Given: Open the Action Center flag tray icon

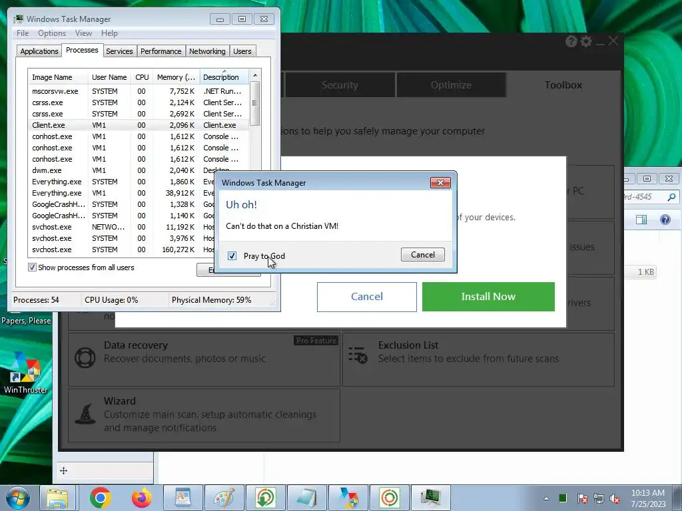Looking at the screenshot, I should [x=582, y=498].
